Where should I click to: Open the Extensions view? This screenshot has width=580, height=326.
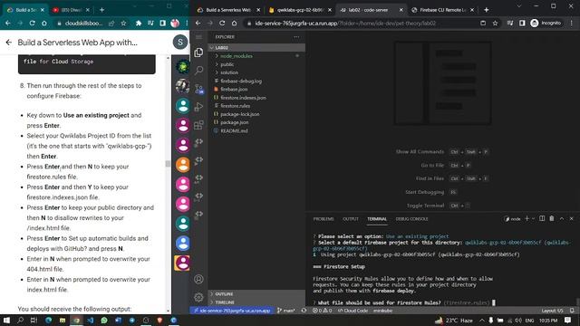point(198,125)
